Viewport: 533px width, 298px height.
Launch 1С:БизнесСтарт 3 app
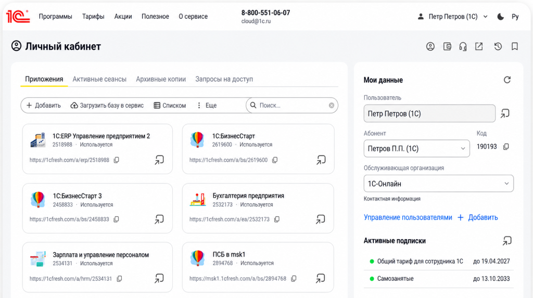[x=159, y=219]
